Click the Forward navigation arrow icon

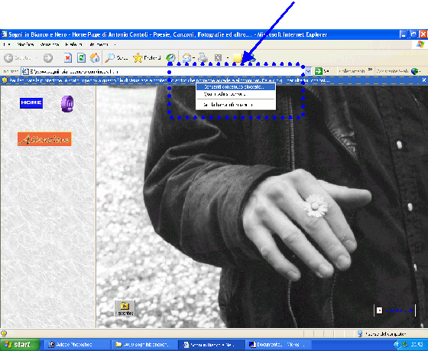click(48, 58)
